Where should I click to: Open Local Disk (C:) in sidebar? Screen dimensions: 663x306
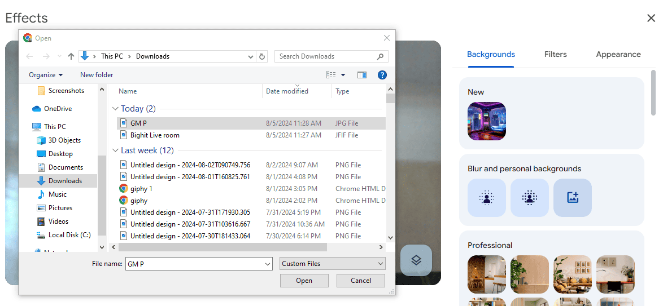pyautogui.click(x=63, y=234)
